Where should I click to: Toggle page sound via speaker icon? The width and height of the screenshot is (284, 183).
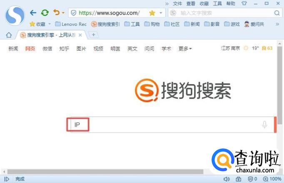[x=227, y=179]
